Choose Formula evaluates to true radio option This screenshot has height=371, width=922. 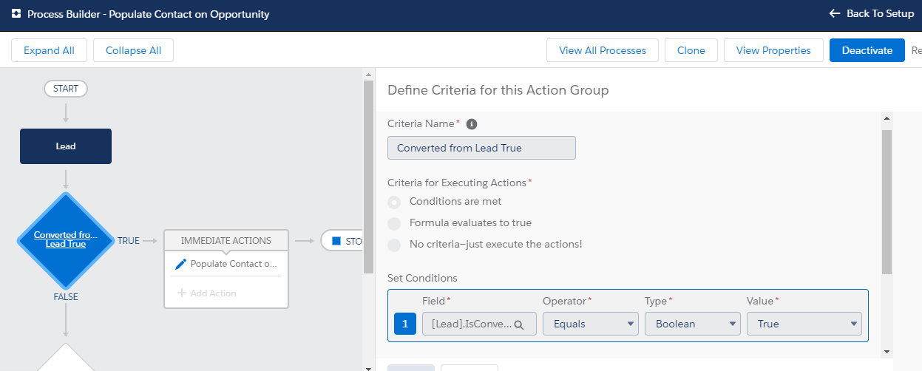pos(396,223)
